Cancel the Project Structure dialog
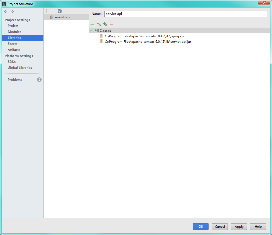 click(220, 227)
